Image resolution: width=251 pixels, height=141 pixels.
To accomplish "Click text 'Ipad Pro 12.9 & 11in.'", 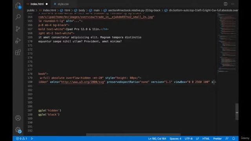I will pos(83,29).
